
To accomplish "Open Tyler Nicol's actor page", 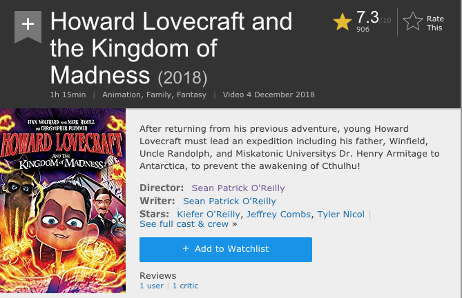I will 341,214.
